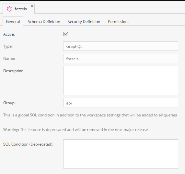The width and height of the screenshot is (185, 174).
Task: Open the Security Definition tab
Action: (84, 22)
